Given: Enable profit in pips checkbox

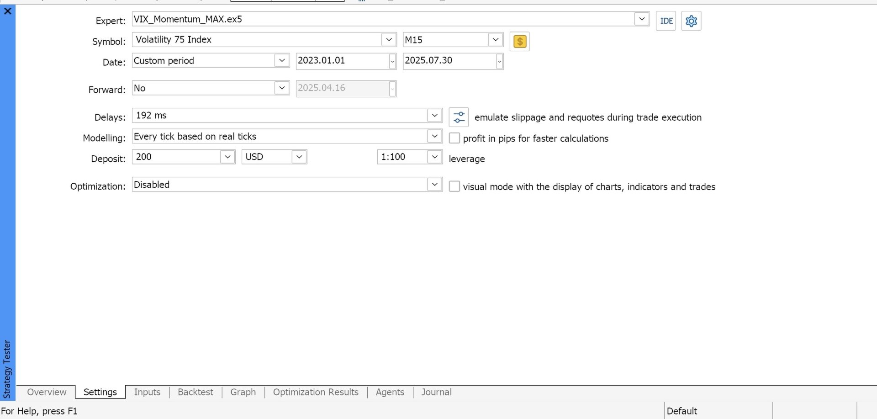Looking at the screenshot, I should pos(454,138).
